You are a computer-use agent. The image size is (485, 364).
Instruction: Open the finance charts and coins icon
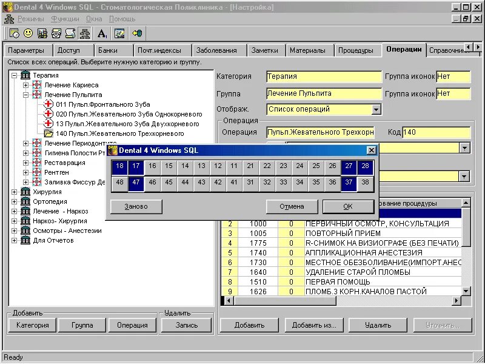pyautogui.click(x=42, y=33)
